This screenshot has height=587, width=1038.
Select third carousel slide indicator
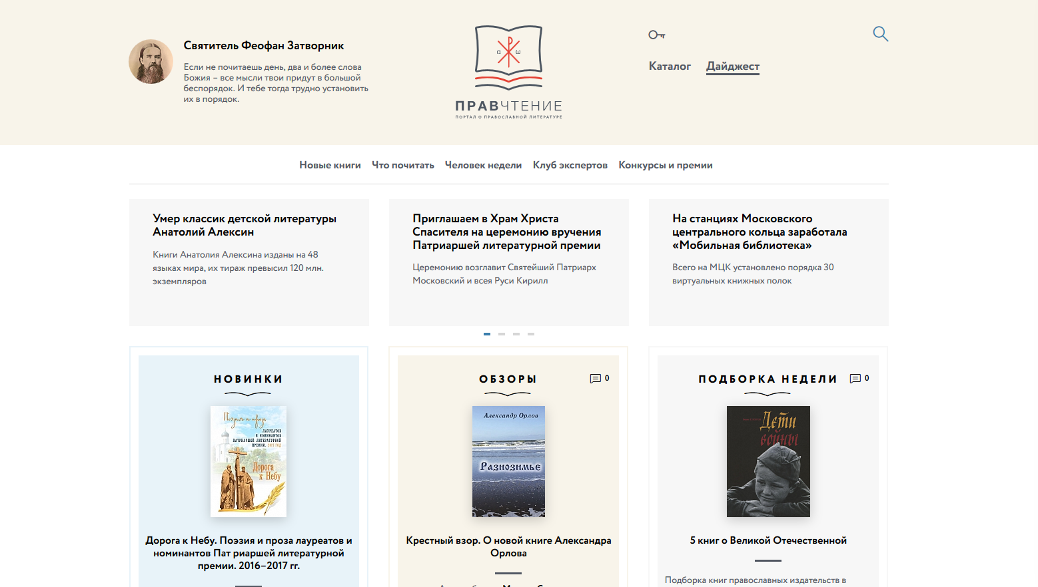point(516,334)
